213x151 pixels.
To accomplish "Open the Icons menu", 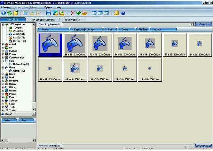I will pos(17,7).
